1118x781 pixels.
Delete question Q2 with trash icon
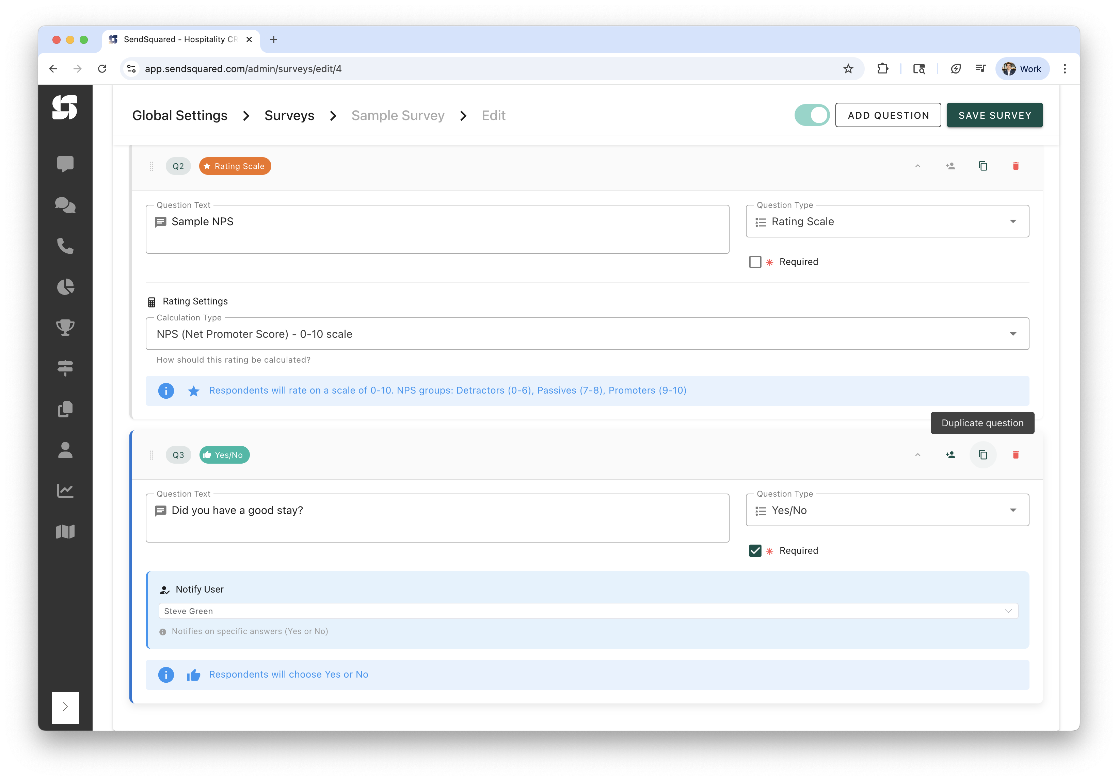click(1015, 166)
